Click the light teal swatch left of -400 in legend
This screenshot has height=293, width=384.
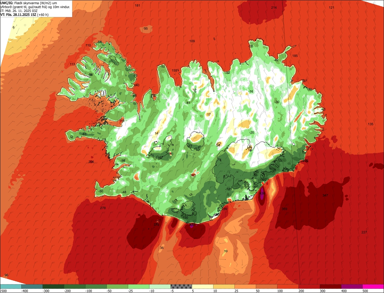pos(11,287)
